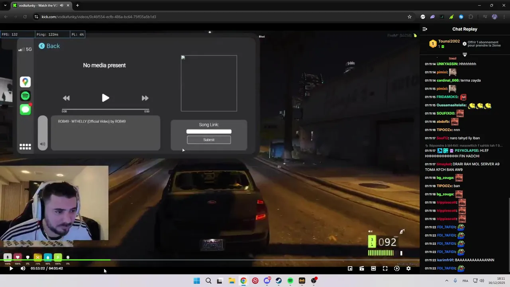The height and width of the screenshot is (287, 510).
Task: Mute the vodkafunky tab audio
Action: point(61,6)
